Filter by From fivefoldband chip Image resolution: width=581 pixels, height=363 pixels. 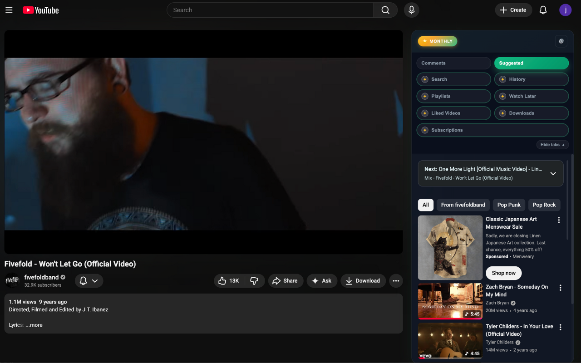[463, 205]
